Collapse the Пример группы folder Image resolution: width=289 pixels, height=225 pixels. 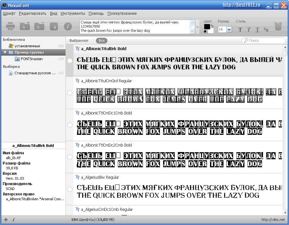5,52
